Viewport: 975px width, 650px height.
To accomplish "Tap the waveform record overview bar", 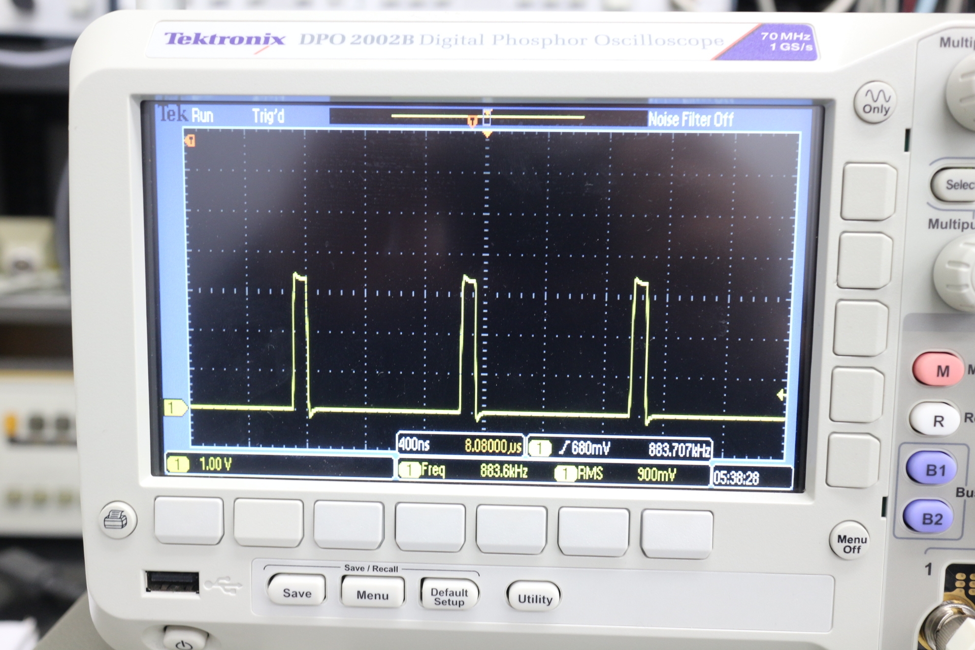I will point(488,117).
